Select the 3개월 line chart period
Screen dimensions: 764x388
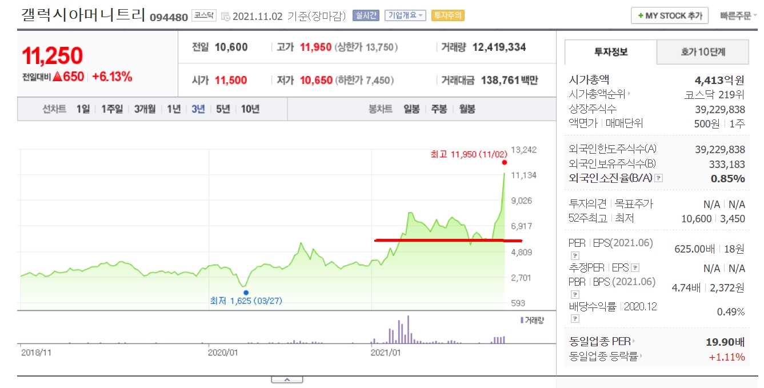coord(145,109)
